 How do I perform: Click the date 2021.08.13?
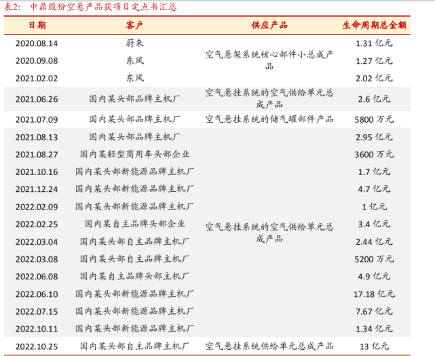click(x=37, y=137)
